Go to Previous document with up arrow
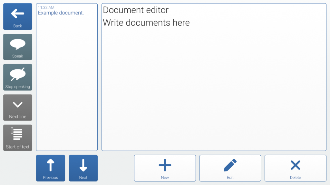The height and width of the screenshot is (185, 330). point(51,168)
